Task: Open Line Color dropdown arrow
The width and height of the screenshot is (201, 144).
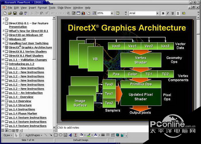Action: tap(92, 135)
